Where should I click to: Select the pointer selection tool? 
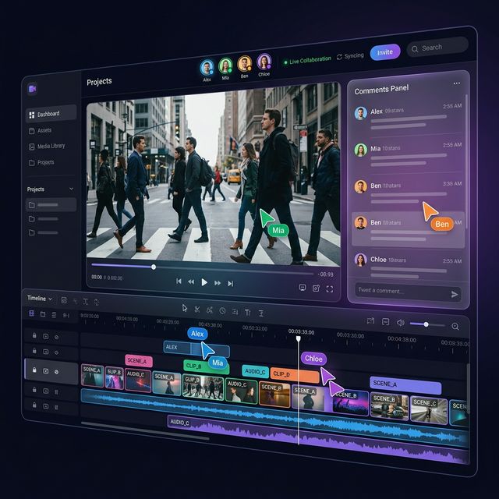point(185,308)
